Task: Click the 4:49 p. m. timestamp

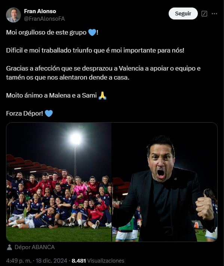Action: pyautogui.click(x=19, y=261)
